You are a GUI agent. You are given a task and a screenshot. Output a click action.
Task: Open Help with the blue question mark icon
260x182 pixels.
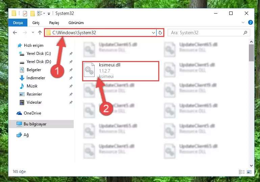(251, 22)
